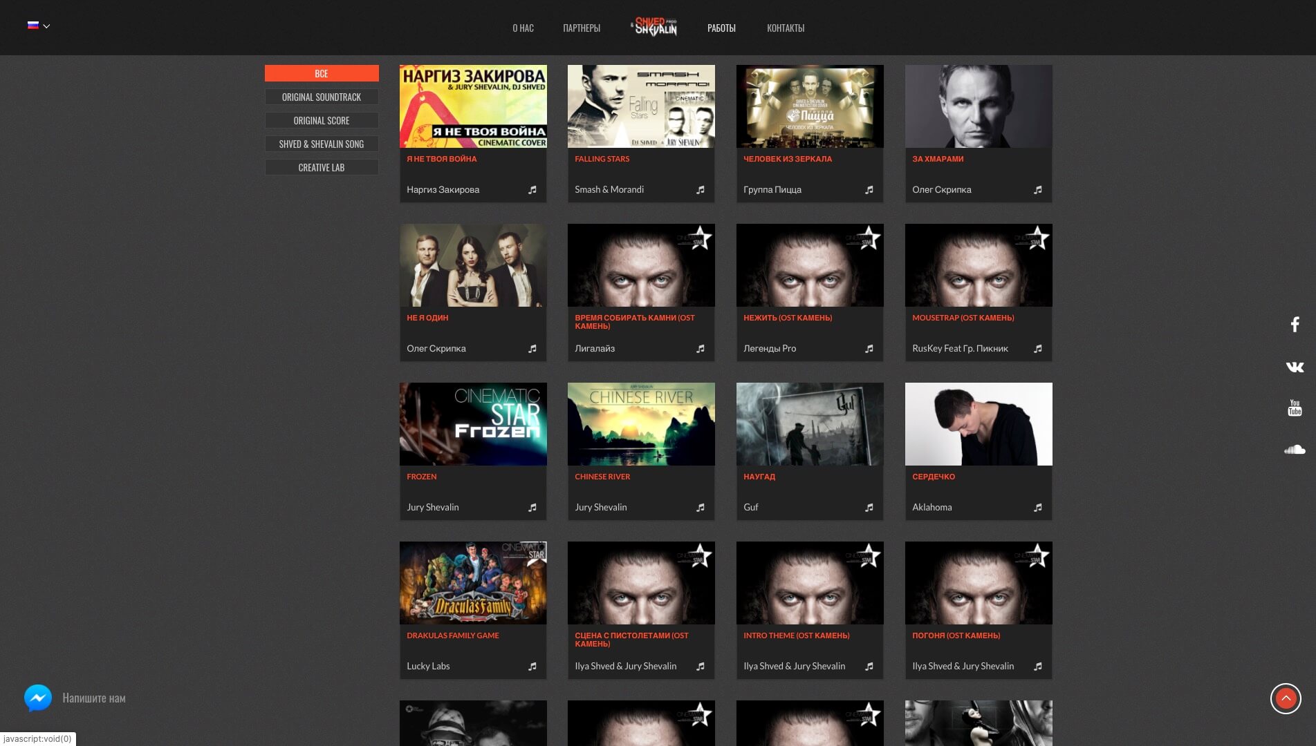The height and width of the screenshot is (746, 1316).
Task: Open INTRO THEME (OST КАМЕНЬ) title
Action: pyautogui.click(x=797, y=635)
